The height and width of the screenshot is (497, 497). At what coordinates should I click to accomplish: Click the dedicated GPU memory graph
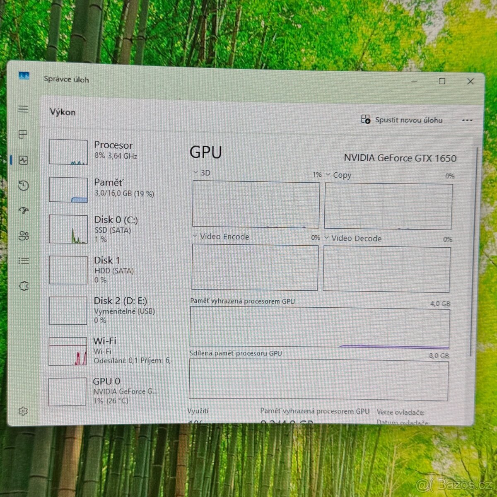pos(320,328)
